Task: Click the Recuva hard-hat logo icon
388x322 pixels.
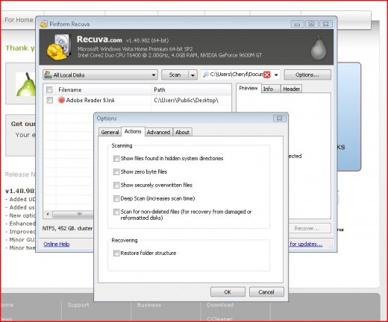Action: [x=59, y=47]
